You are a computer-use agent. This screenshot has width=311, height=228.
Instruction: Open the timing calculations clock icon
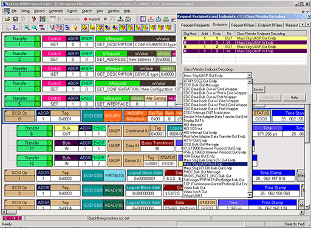coord(159,19)
